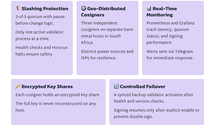
Task: Select the Real-Time Monitoring heading
Action: tap(162, 12)
